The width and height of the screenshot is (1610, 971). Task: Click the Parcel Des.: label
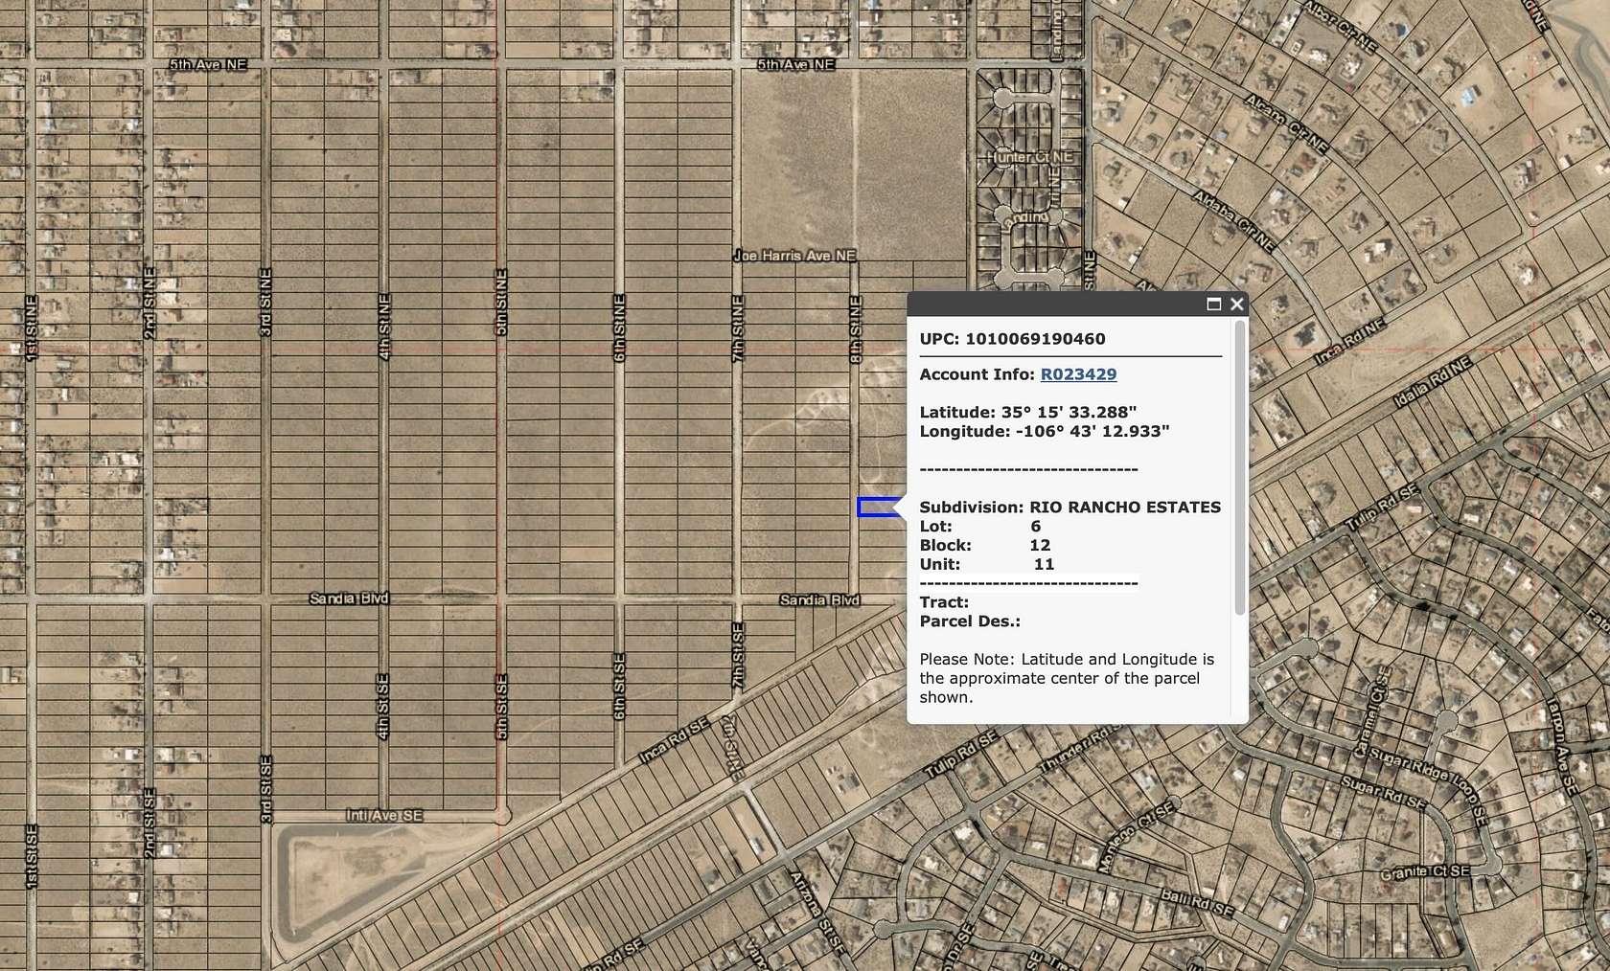[970, 621]
